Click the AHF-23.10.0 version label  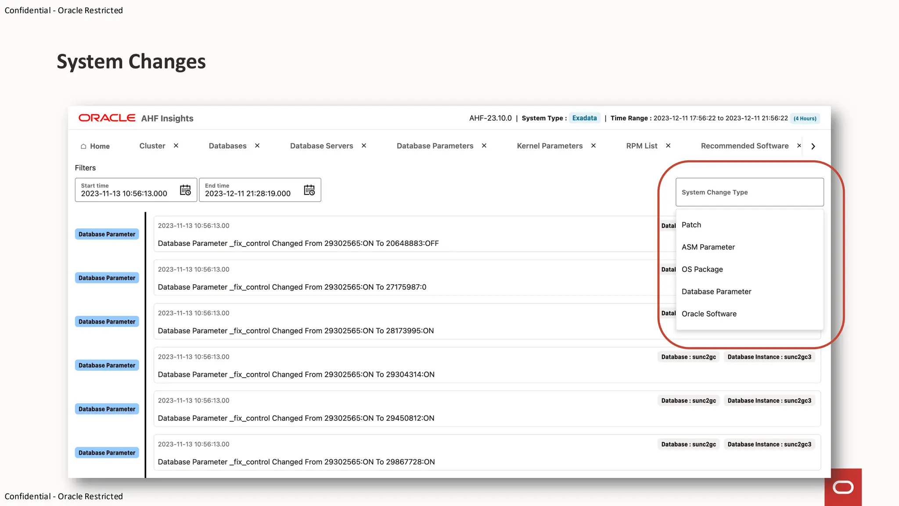[x=490, y=118]
